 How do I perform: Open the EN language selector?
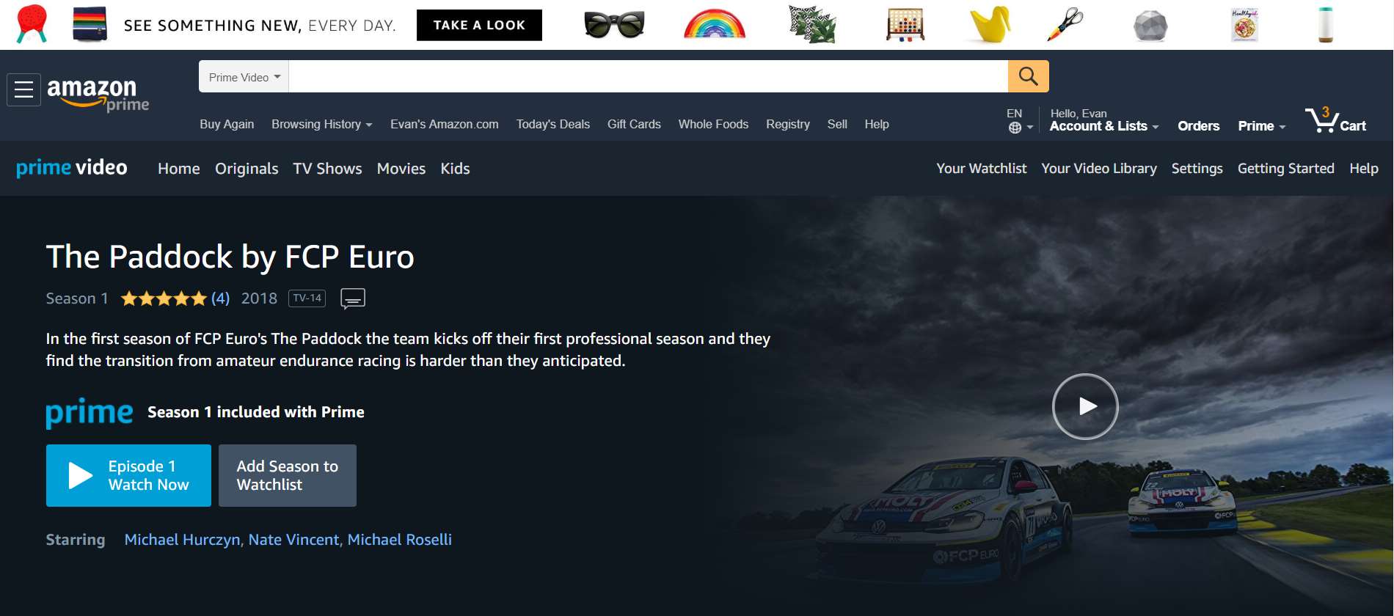coord(1020,121)
